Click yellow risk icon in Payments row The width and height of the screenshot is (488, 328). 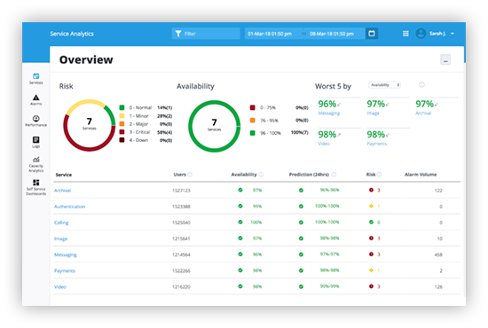371,270
